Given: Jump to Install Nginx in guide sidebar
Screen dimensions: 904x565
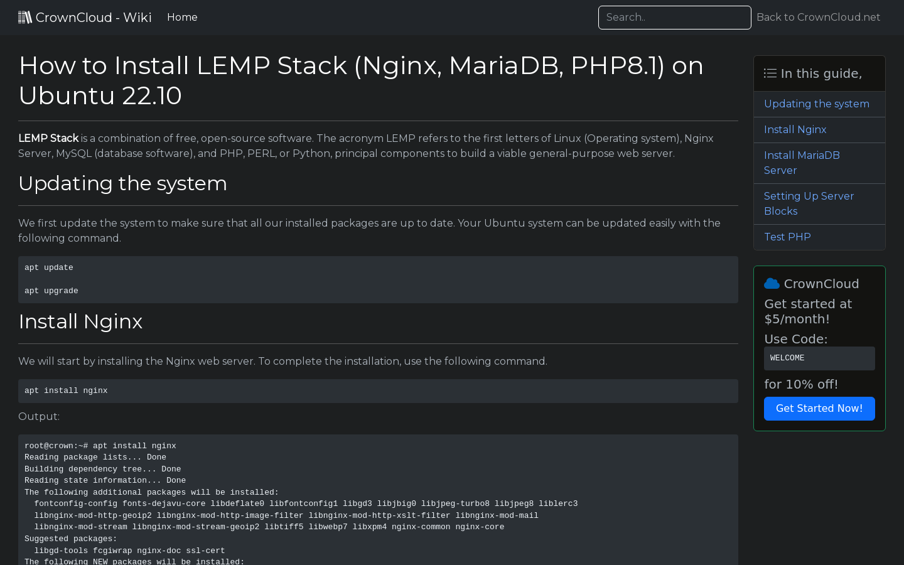Looking at the screenshot, I should click(795, 130).
